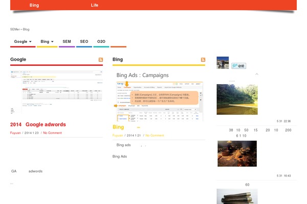Viewport: 307px width, 204px height.
Task: Click the Bing Ads : Campaigns heading text
Action: [x=143, y=75]
